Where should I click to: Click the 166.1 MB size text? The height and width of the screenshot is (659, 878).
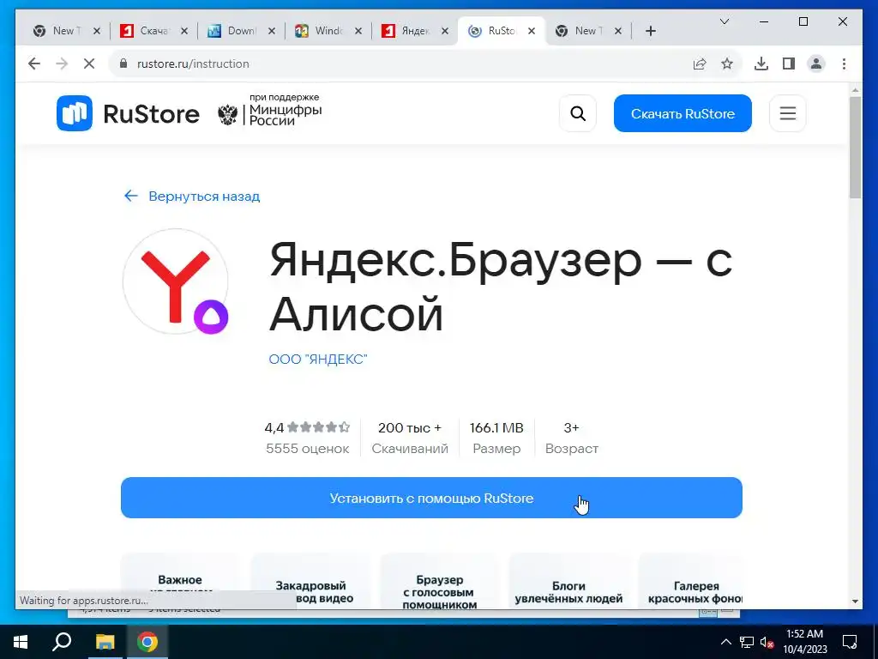(496, 428)
